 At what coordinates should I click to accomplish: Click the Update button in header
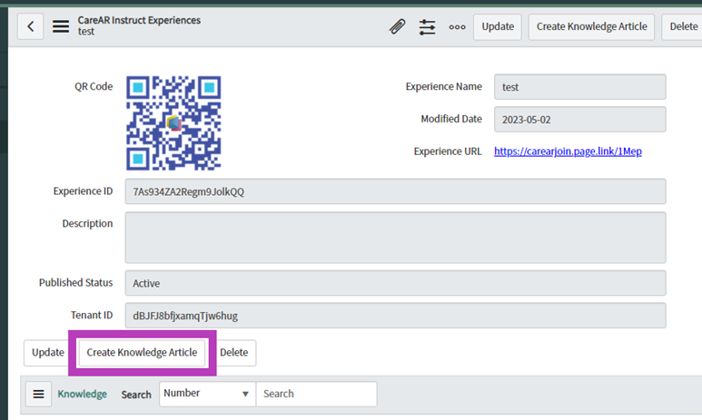click(498, 26)
